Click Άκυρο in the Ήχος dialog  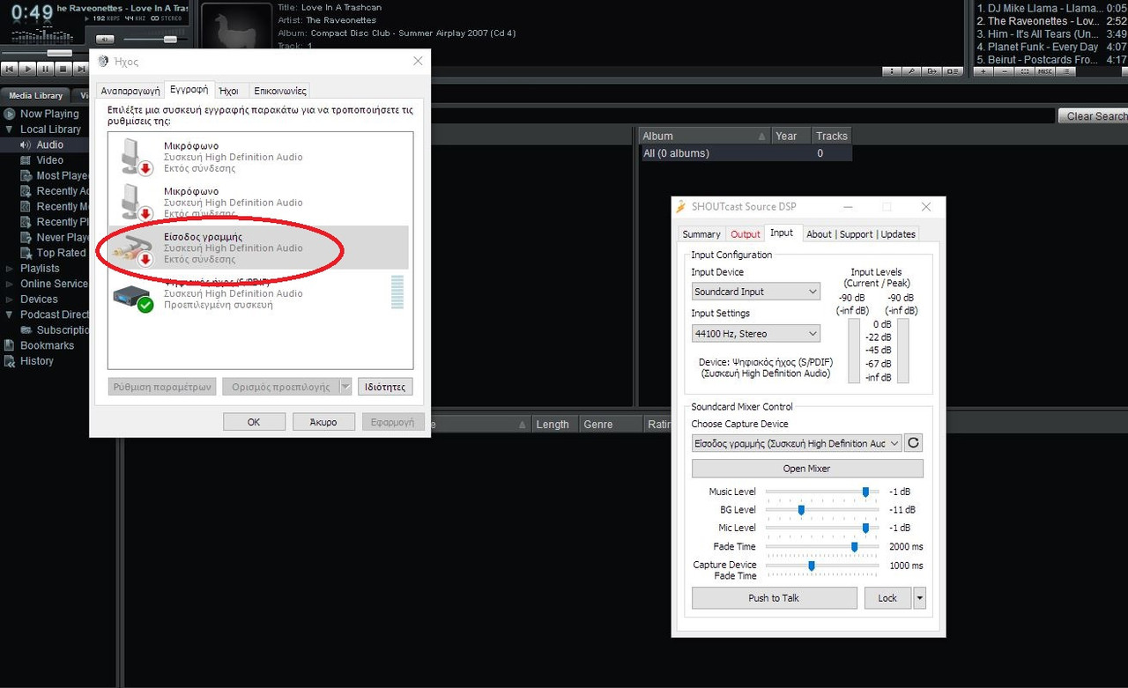pos(323,422)
